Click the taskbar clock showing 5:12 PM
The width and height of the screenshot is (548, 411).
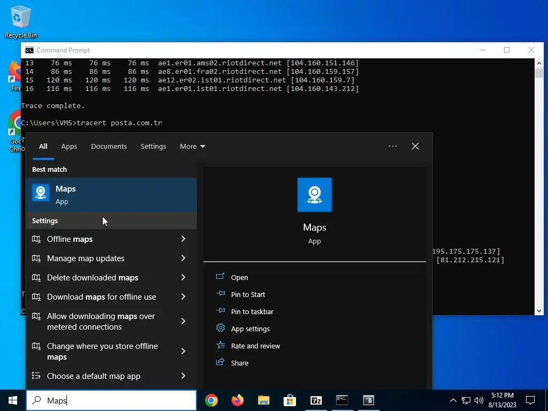tap(502, 400)
